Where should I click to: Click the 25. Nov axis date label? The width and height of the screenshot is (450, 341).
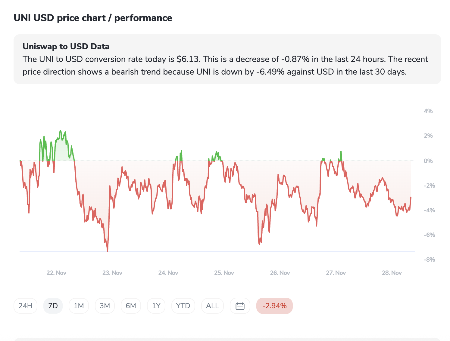tap(224, 273)
